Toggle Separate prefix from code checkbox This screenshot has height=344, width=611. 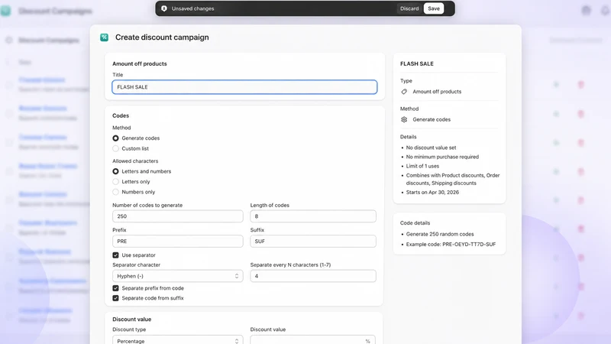pos(116,288)
